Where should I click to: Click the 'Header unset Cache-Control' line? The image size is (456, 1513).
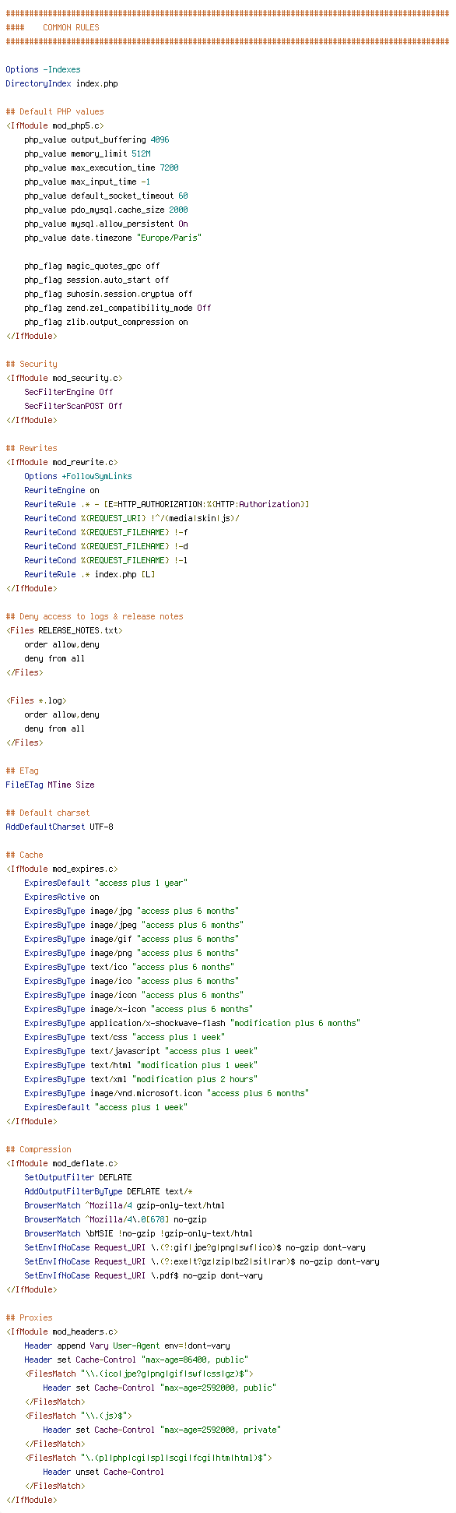click(x=103, y=1472)
